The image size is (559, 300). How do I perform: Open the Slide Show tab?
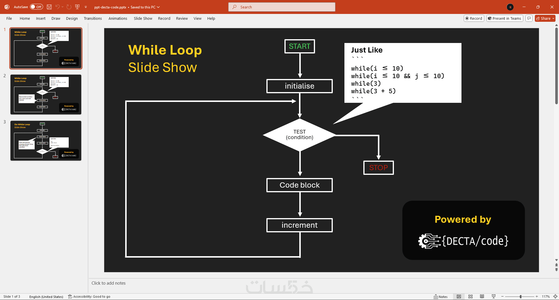pyautogui.click(x=143, y=18)
